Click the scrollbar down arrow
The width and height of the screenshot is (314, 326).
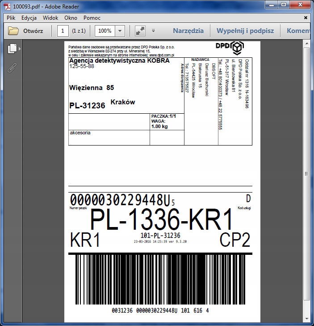coord(307,318)
